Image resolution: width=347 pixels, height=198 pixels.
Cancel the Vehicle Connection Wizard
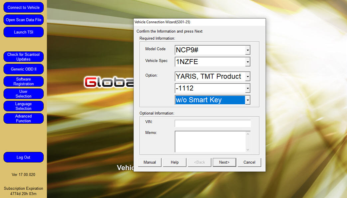pyautogui.click(x=250, y=162)
